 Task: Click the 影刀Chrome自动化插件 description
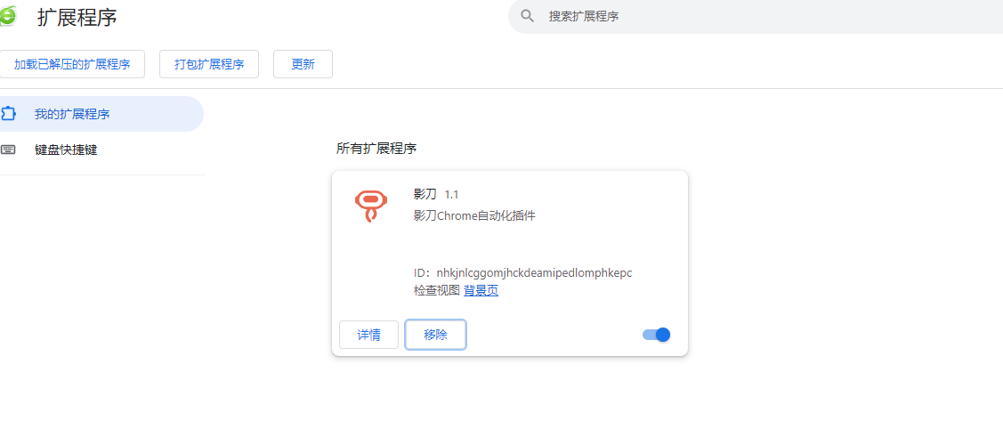coord(474,216)
